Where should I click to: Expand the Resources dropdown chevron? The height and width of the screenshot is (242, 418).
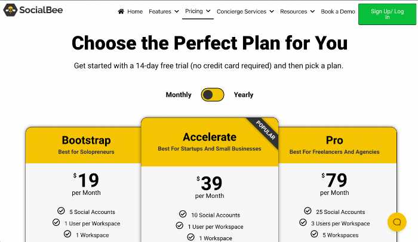(312, 11)
